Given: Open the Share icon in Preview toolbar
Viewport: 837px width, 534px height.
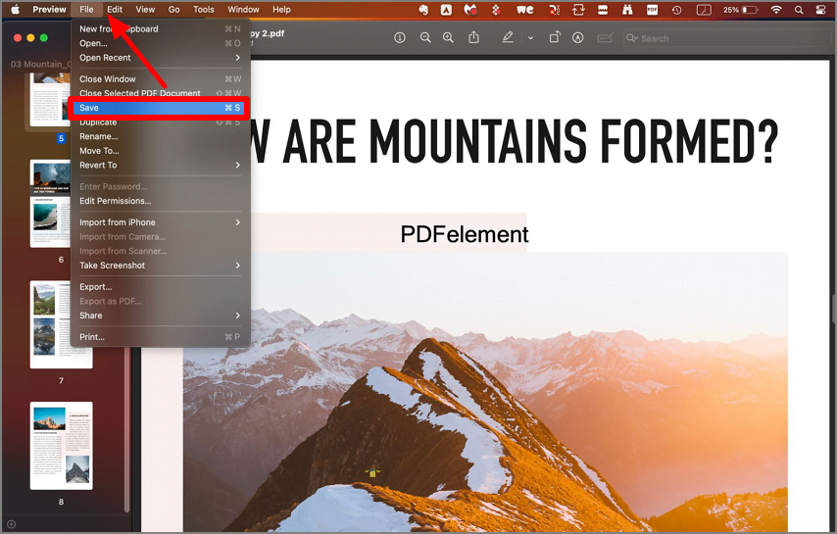Looking at the screenshot, I should point(473,37).
